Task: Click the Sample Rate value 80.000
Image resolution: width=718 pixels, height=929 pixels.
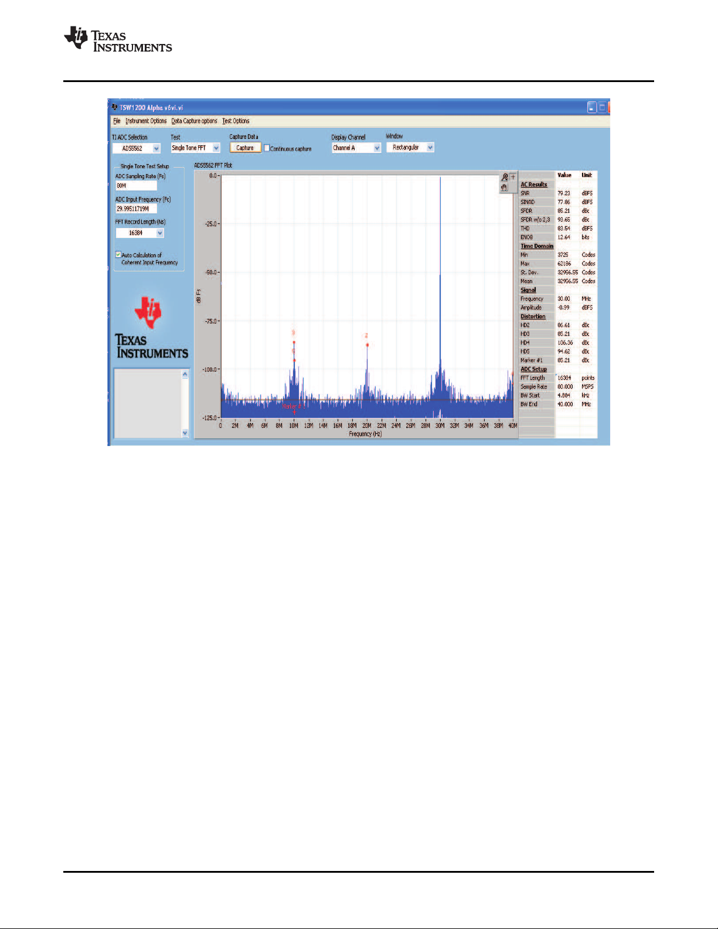Action: point(565,387)
